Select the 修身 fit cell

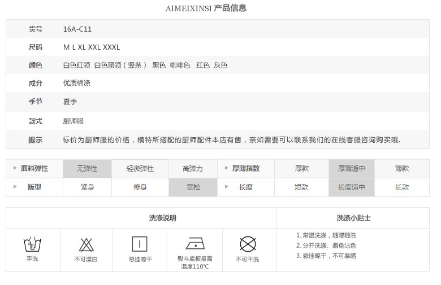coord(140,187)
